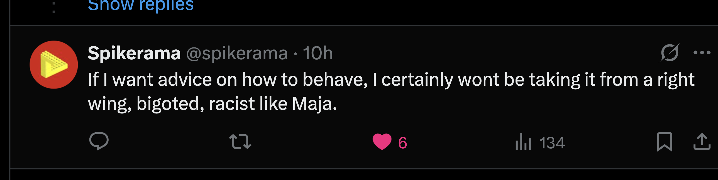Open view analytics bar chart icon
Image resolution: width=718 pixels, height=180 pixels.
coord(523,142)
